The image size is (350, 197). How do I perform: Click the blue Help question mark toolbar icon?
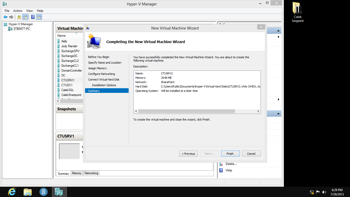[x=33, y=17]
